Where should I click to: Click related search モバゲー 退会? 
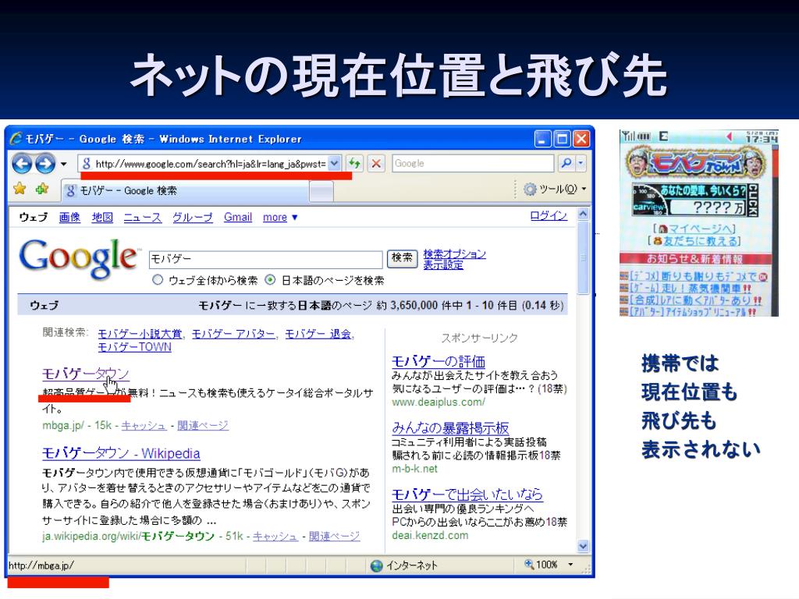click(318, 334)
